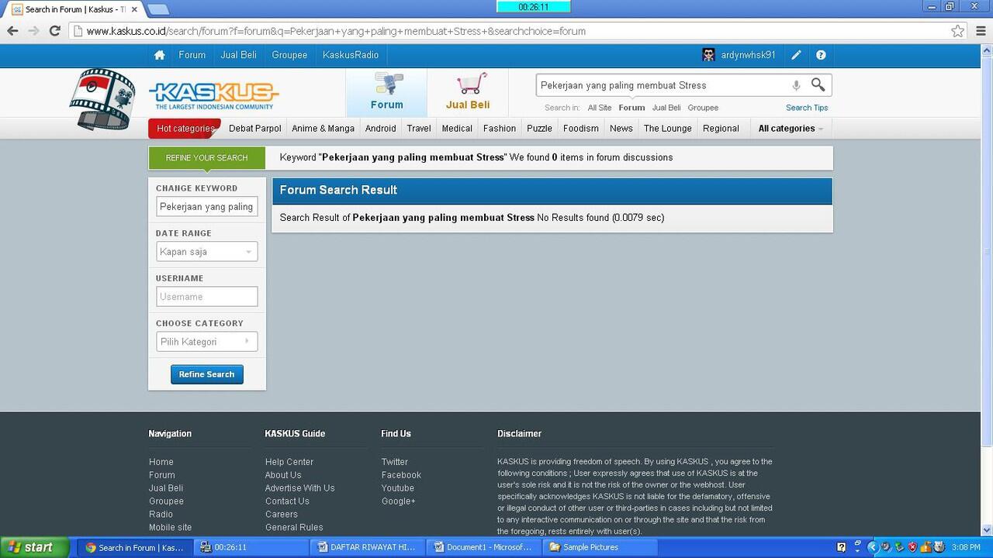Open the Debat Parpol category
Viewport: 993px width, 558px height.
coord(254,129)
